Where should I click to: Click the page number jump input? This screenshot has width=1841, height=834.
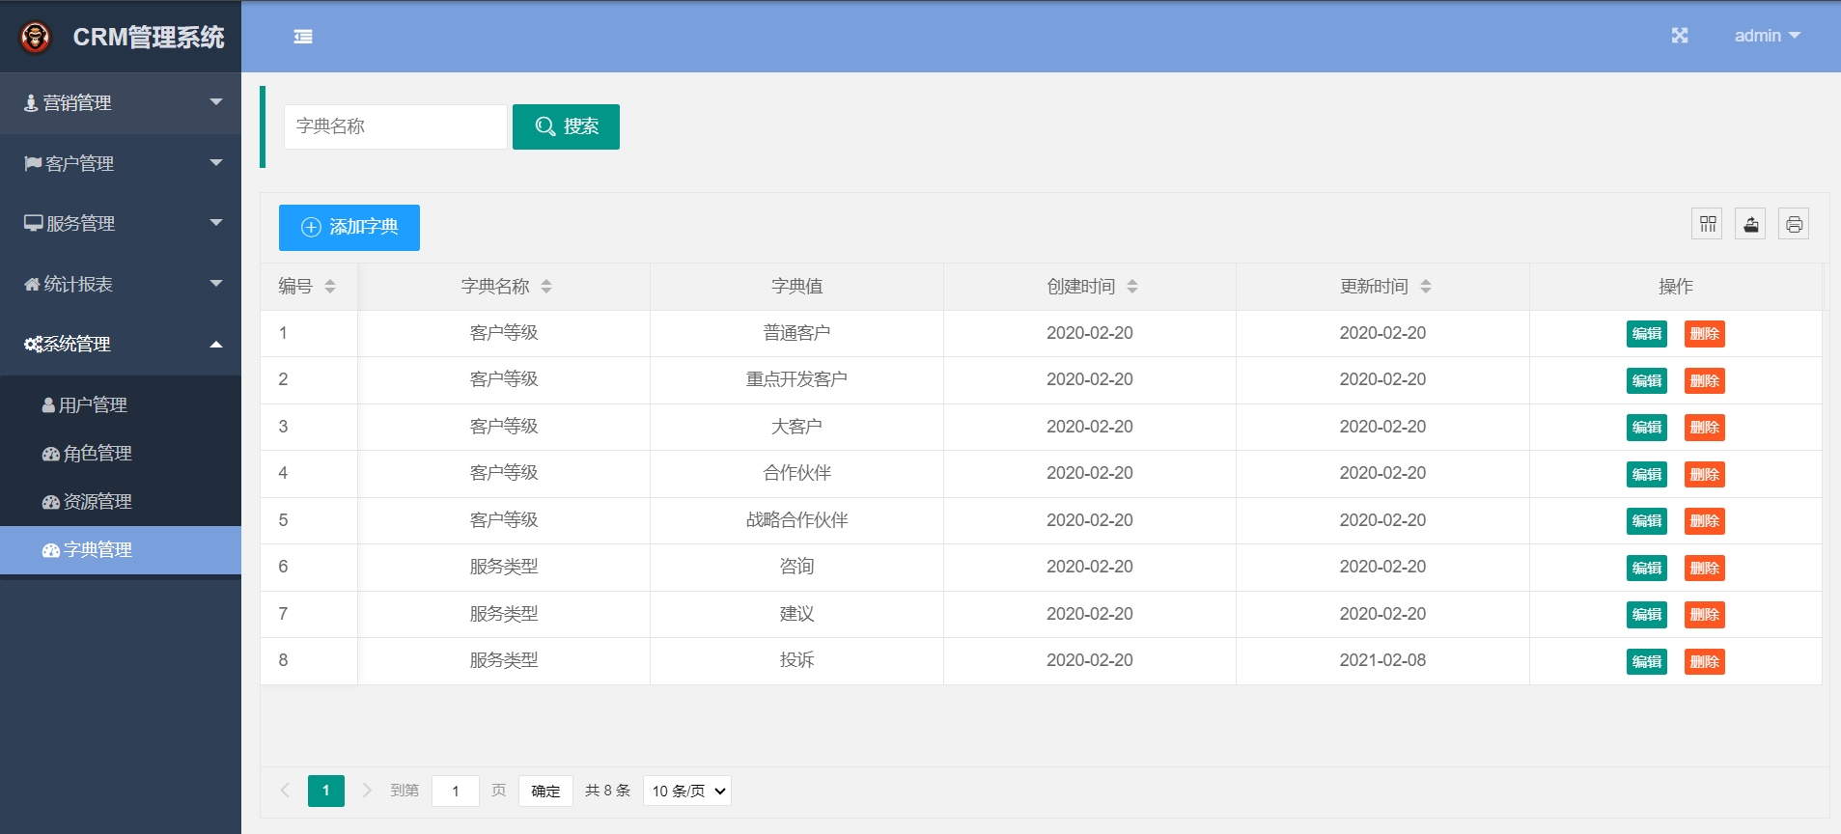[456, 791]
